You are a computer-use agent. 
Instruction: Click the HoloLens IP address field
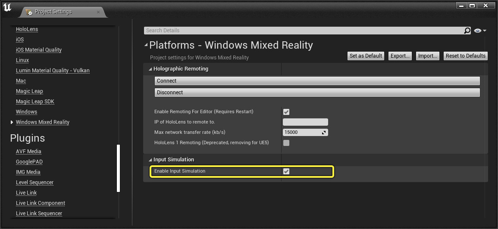(x=305, y=122)
